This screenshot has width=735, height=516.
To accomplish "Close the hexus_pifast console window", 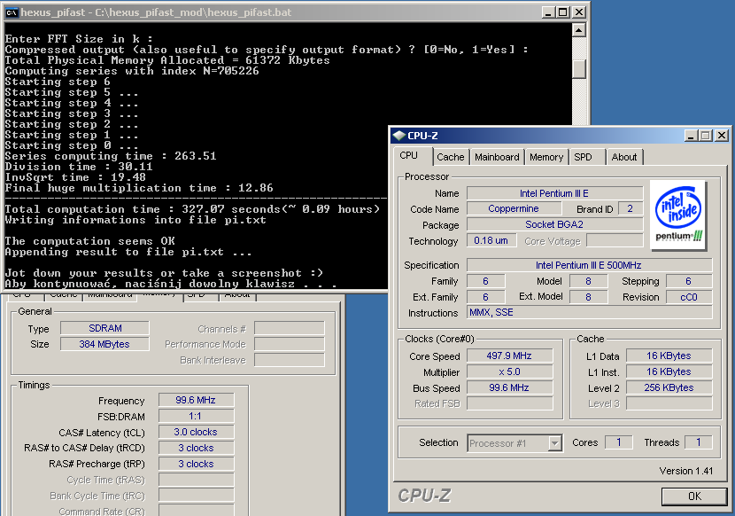I will click(579, 12).
